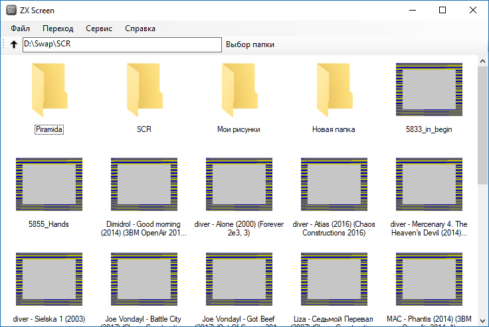Select the Liza - Седьмой Перевал thumbnail
This screenshot has width=489, height=327.
[334, 279]
